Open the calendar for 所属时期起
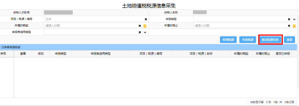This screenshot has height=106, width=299. [x=145, y=26]
